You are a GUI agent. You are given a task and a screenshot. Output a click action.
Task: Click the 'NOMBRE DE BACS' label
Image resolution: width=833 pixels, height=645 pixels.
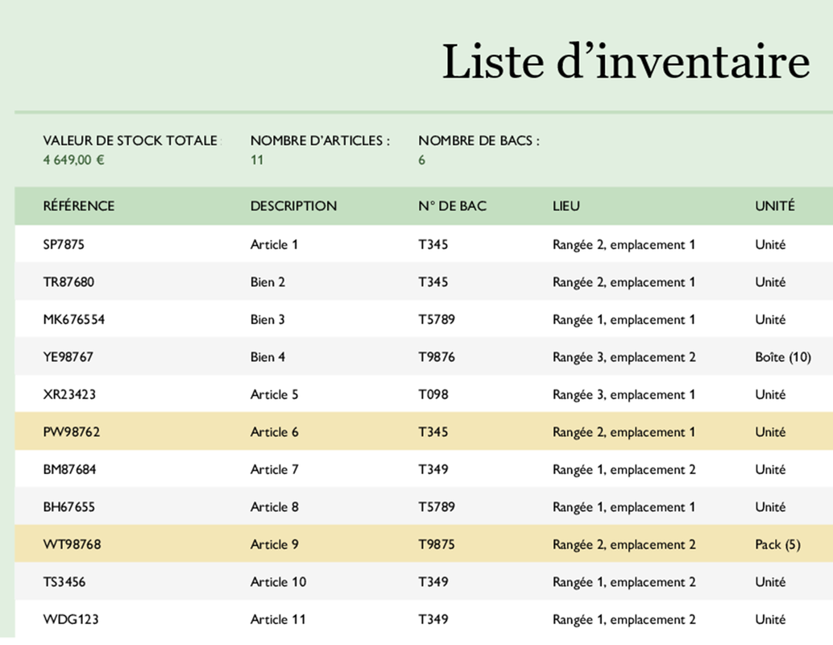tap(479, 140)
